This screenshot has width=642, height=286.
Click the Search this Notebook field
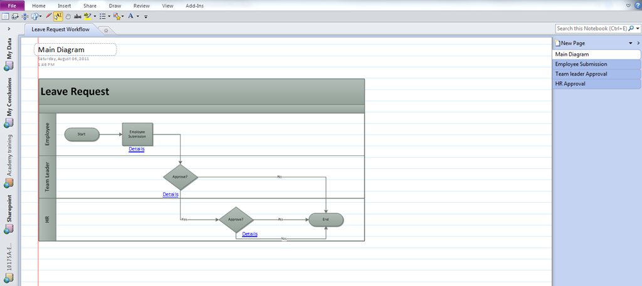tap(594, 28)
